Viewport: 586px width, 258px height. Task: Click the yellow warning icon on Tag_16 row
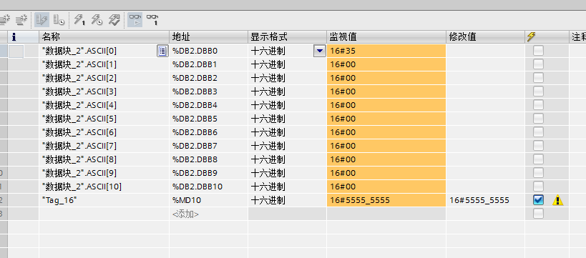[x=557, y=201]
